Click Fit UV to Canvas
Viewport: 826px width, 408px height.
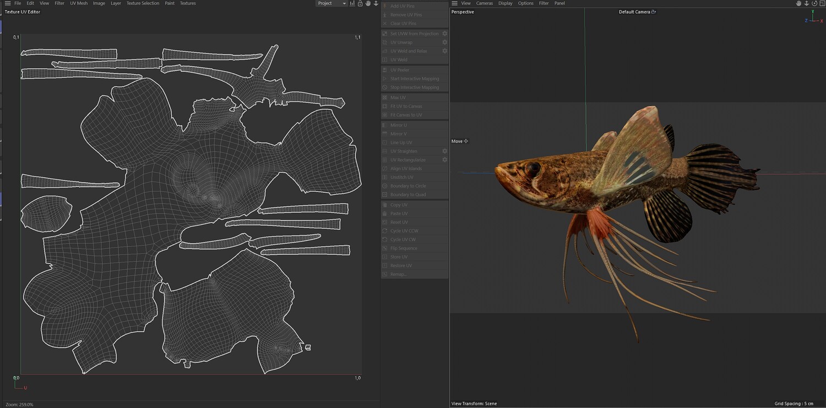click(415, 106)
